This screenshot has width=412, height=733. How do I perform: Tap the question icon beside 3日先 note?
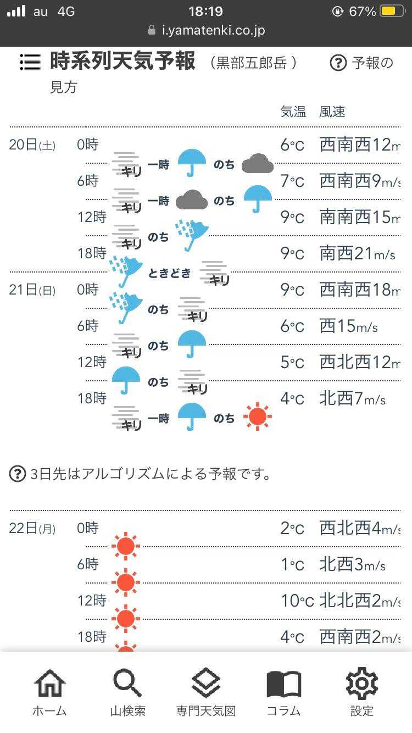click(x=18, y=473)
